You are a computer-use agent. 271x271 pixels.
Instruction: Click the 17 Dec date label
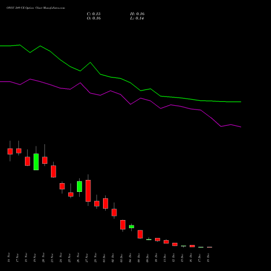(199, 257)
